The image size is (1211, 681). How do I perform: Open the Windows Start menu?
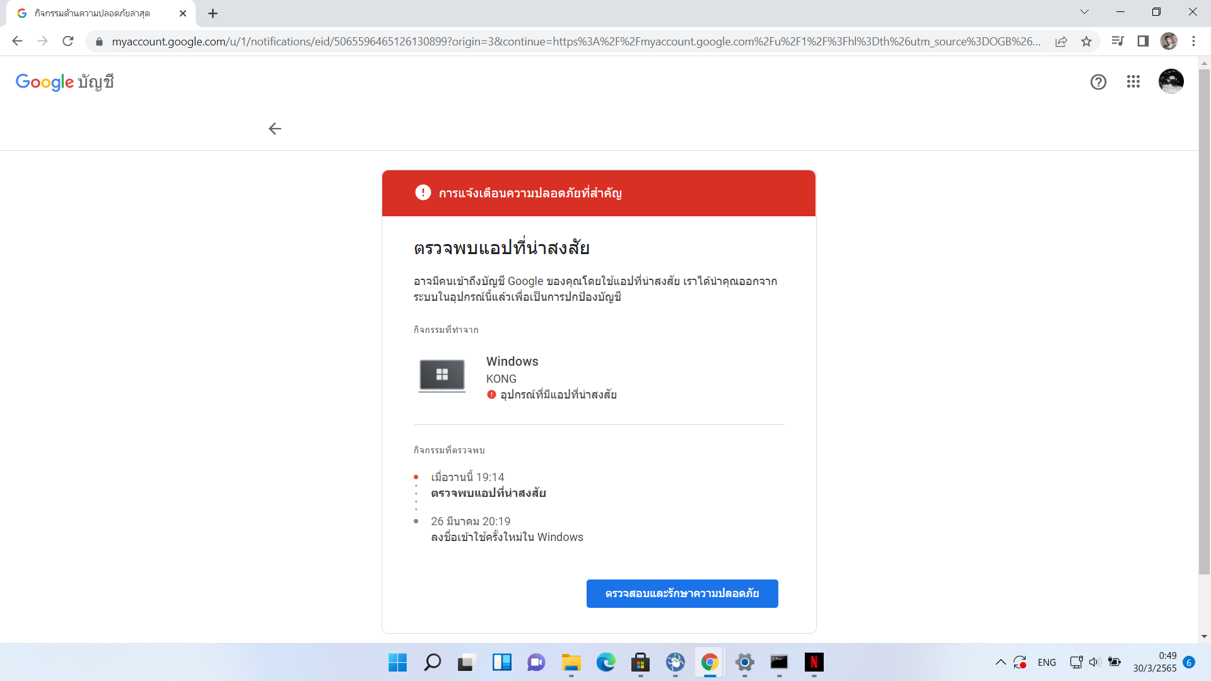tap(397, 663)
